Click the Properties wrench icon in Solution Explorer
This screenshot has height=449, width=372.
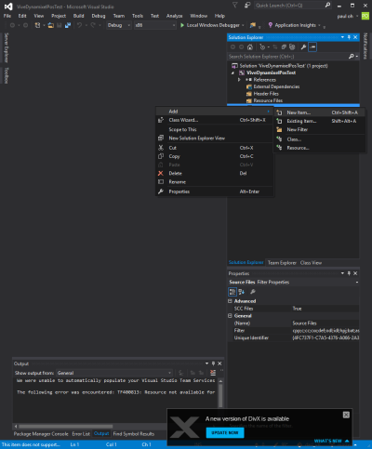point(303,47)
